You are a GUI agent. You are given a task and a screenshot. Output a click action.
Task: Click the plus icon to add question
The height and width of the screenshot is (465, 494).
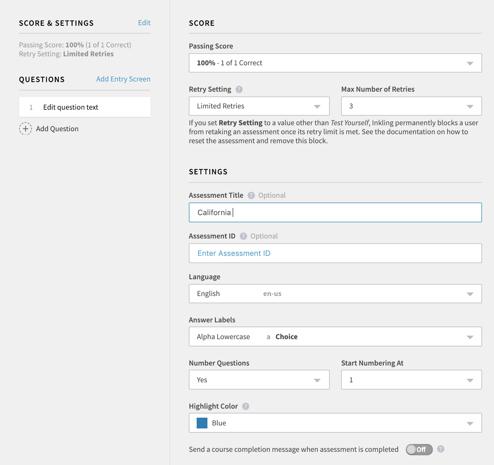point(25,129)
